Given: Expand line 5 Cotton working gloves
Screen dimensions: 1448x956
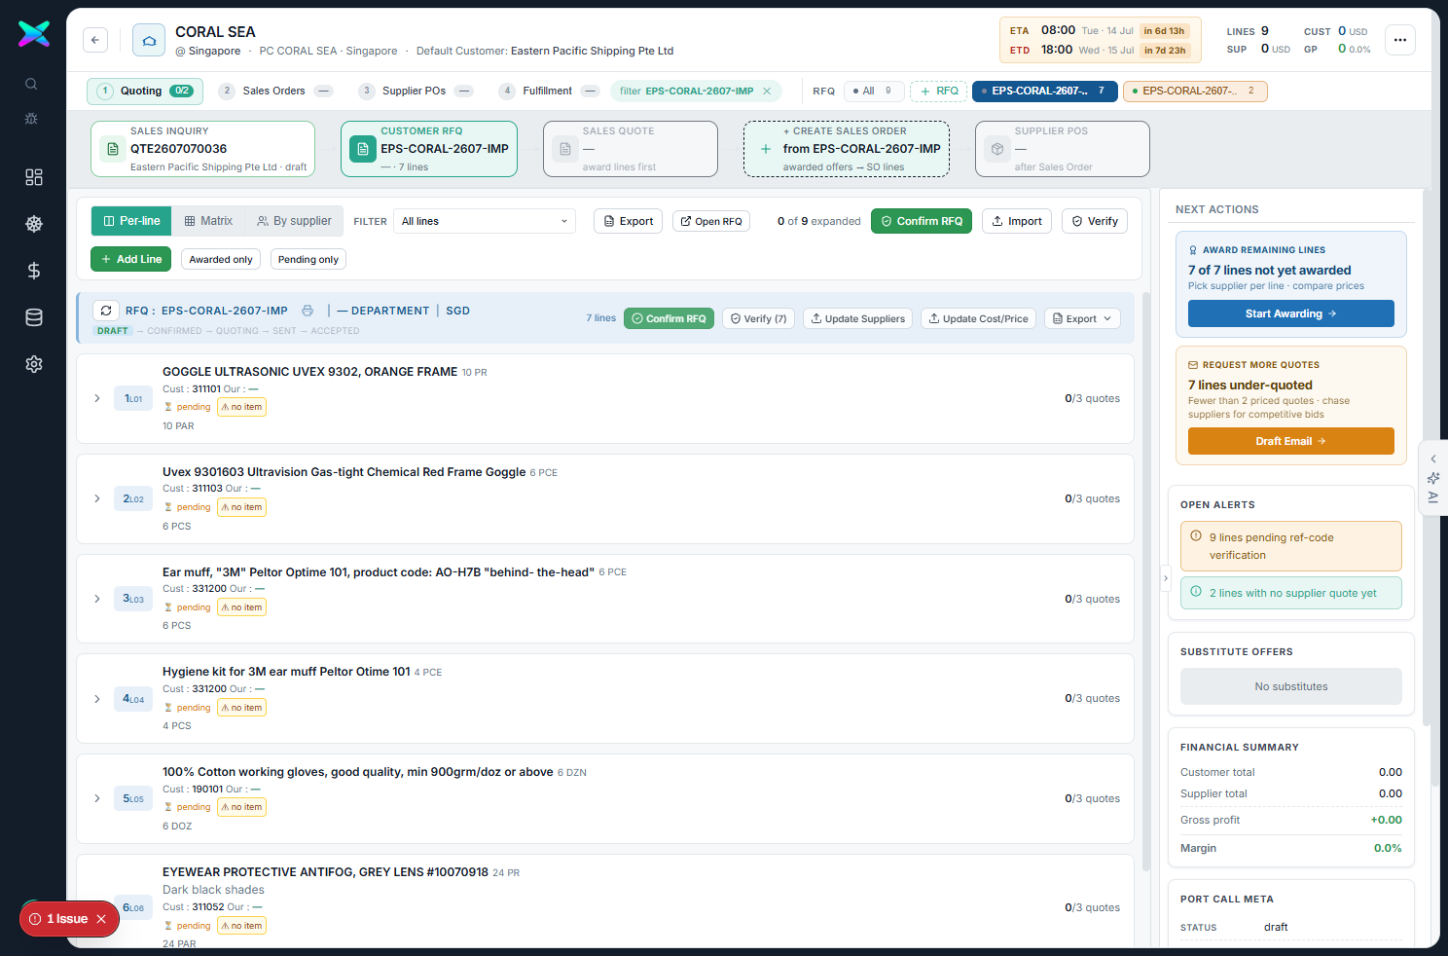Looking at the screenshot, I should pos(97,798).
